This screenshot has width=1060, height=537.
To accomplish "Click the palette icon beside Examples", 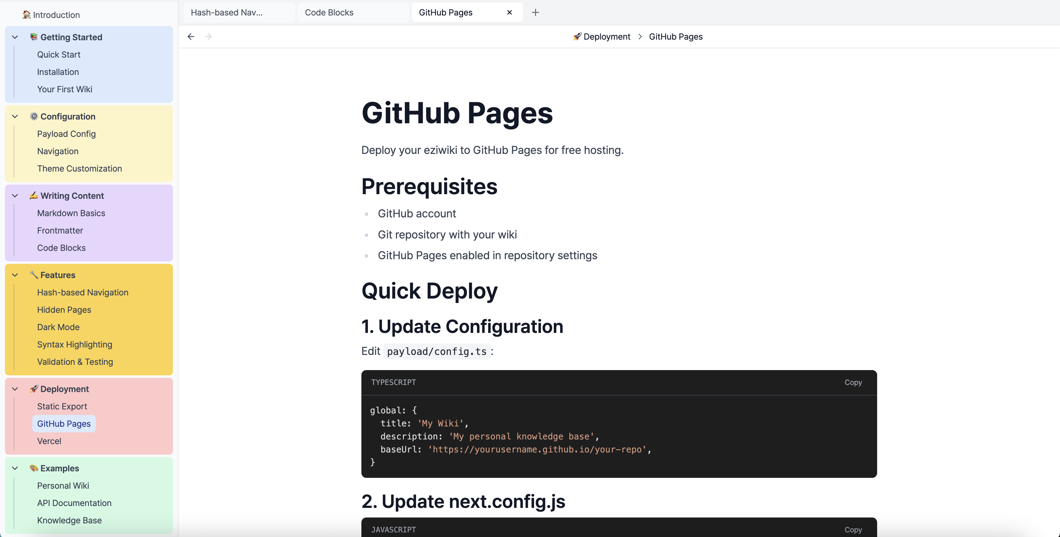I will pos(34,468).
